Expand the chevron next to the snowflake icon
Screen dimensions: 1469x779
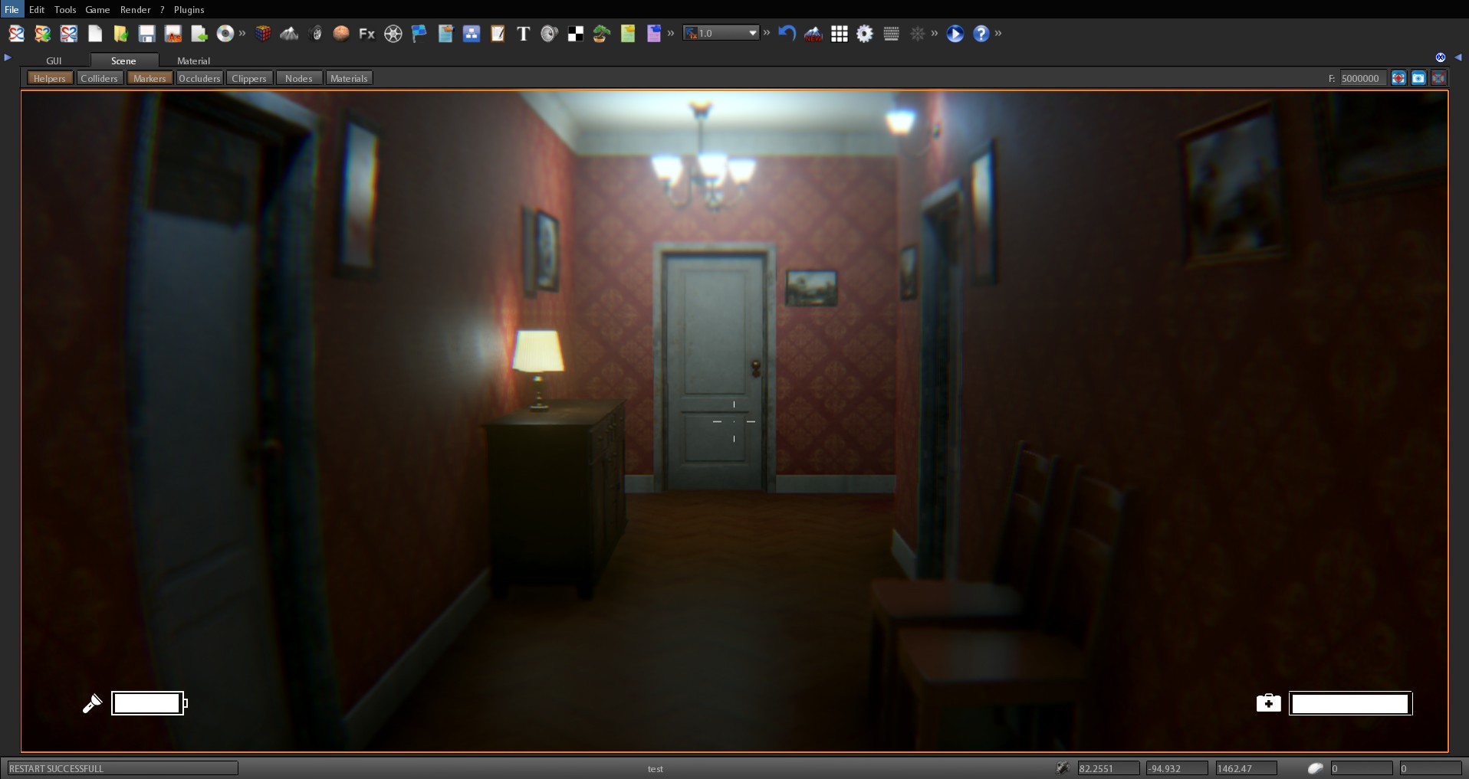tap(935, 34)
